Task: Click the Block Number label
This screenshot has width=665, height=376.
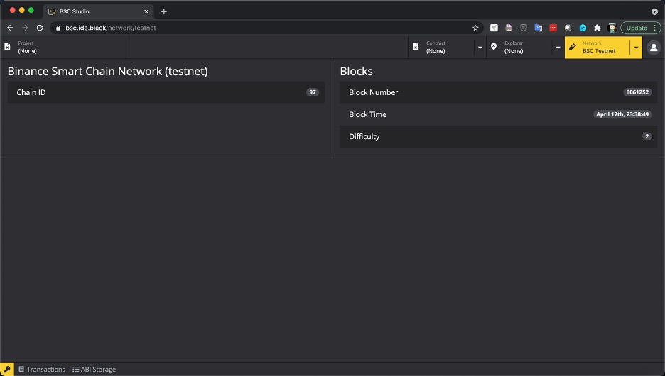Action: [x=373, y=92]
